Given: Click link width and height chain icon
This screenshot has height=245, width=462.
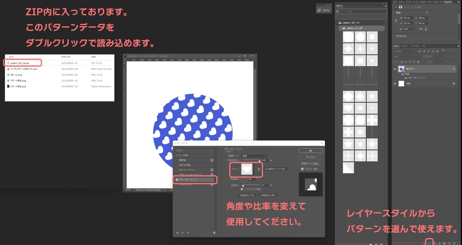Looking at the screenshot, I should pyautogui.click(x=396, y=20).
